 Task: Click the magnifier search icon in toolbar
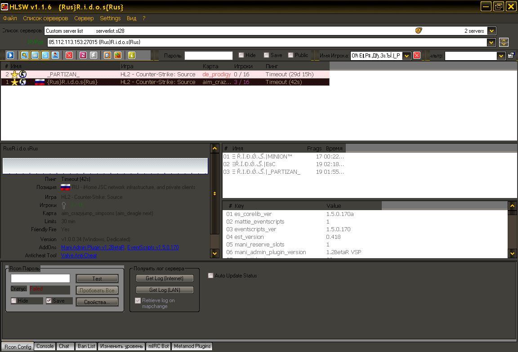coord(24,55)
